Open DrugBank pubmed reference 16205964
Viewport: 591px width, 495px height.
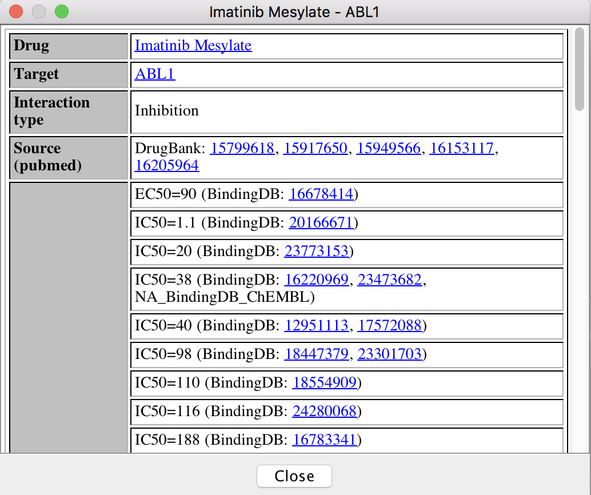[166, 166]
